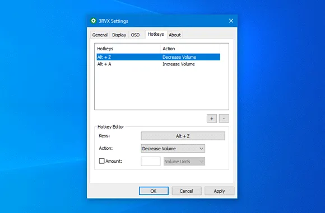Remove selected hotkey with minus button
325x213 pixels.
click(224, 119)
